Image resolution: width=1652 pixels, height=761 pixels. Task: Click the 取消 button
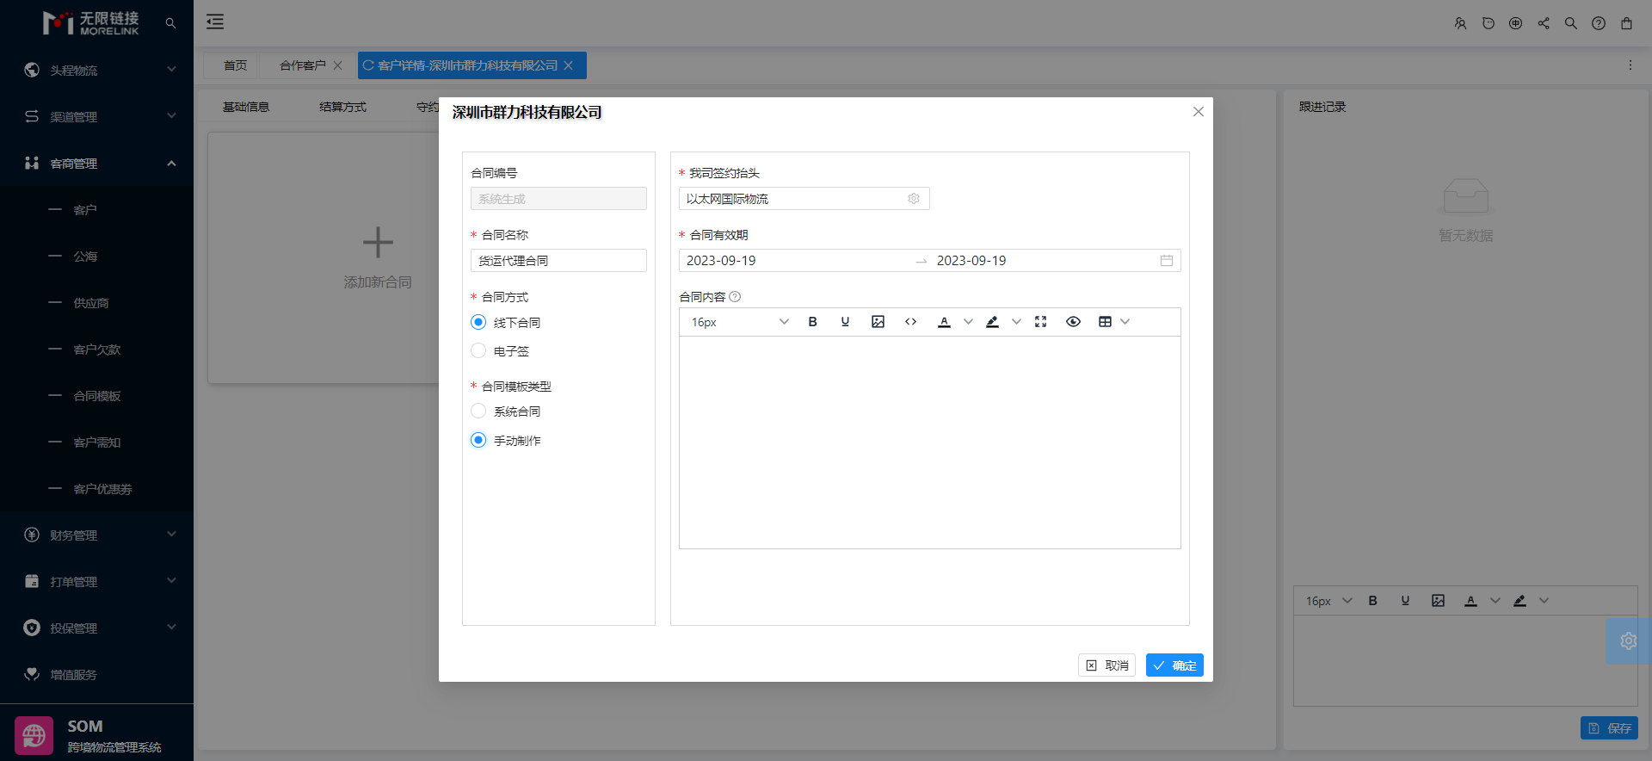click(1106, 665)
